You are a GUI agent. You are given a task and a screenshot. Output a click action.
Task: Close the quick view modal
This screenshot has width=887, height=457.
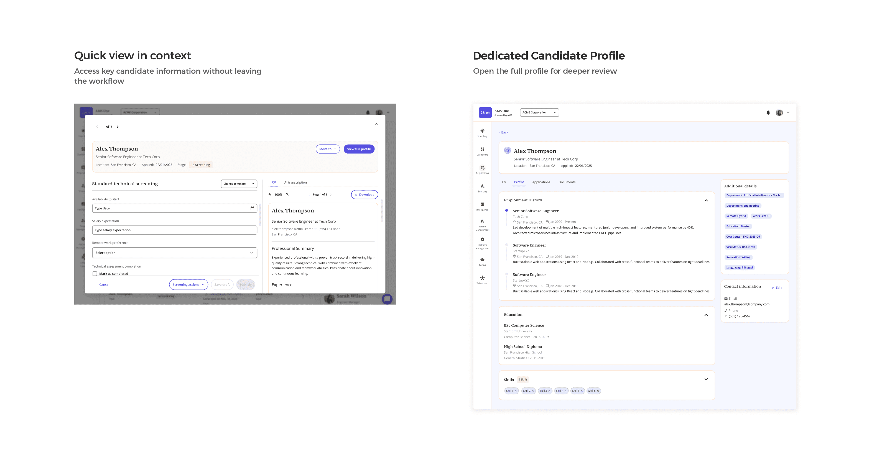[376, 124]
